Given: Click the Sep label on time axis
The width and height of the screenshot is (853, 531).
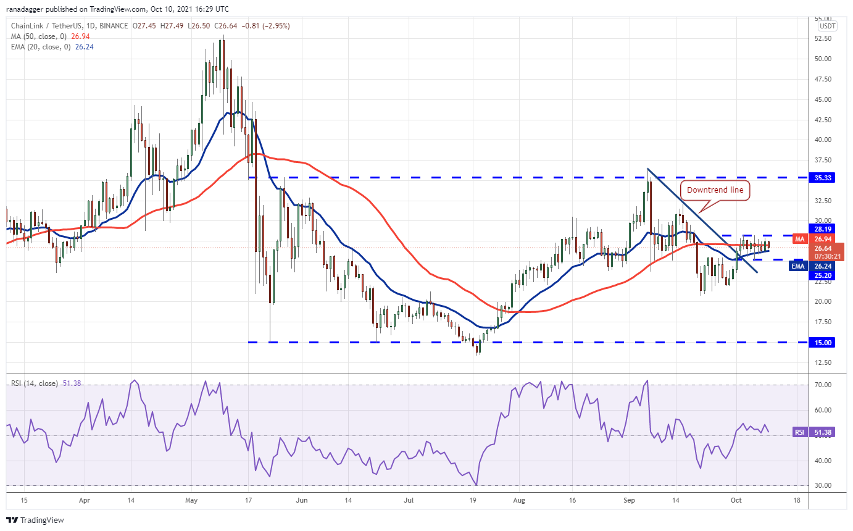Looking at the screenshot, I should 630,500.
